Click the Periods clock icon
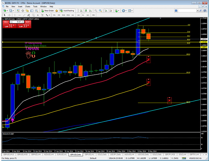The width and height of the screenshot is (209, 161). [123, 11]
